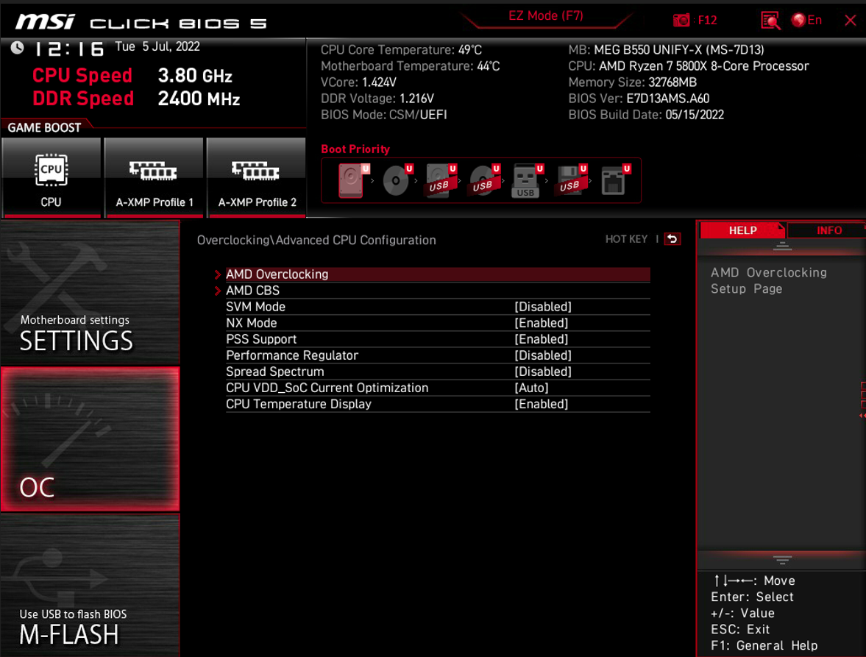The width and height of the screenshot is (866, 657).
Task: Click the time display 12:16
Action: [70, 49]
